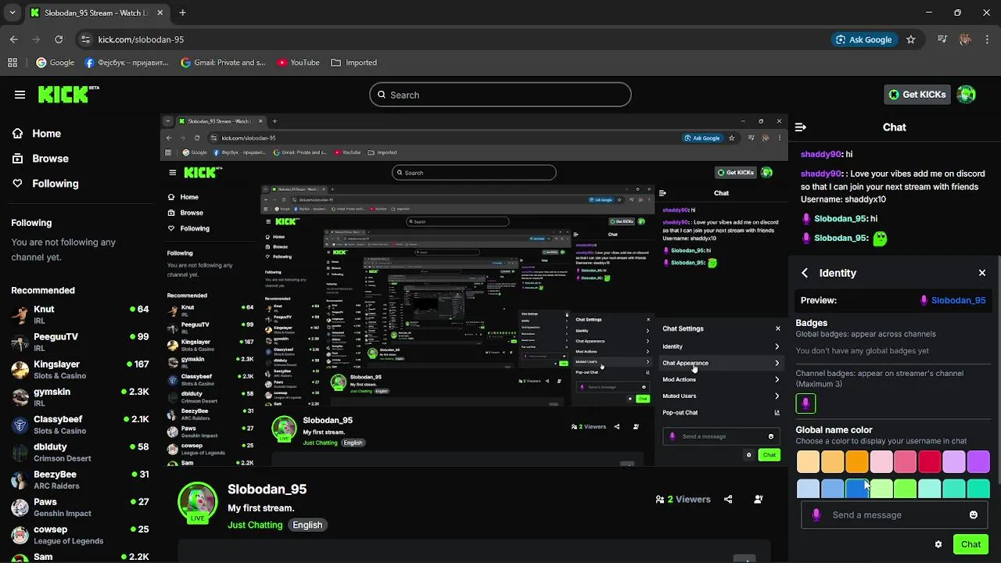Pick the palest blue name color

[809, 489]
